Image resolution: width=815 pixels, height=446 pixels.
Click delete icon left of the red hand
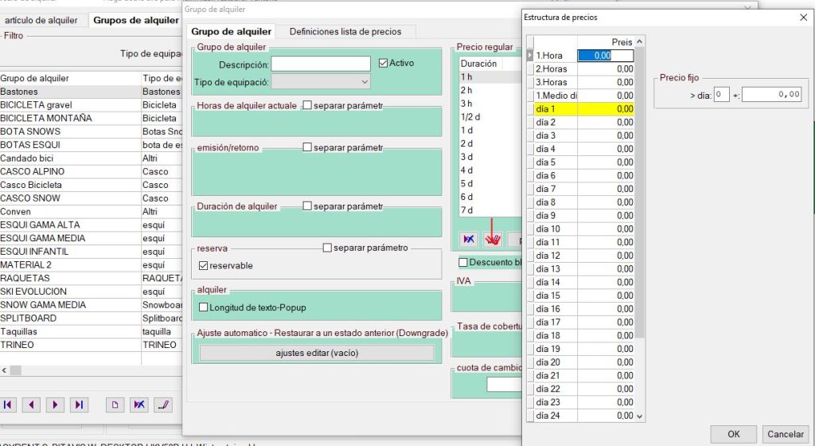pyautogui.click(x=469, y=240)
